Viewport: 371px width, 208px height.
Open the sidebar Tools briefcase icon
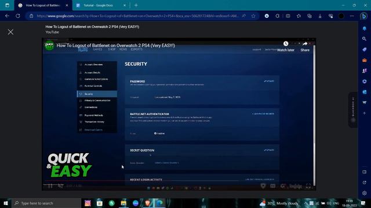[x=365, y=60]
